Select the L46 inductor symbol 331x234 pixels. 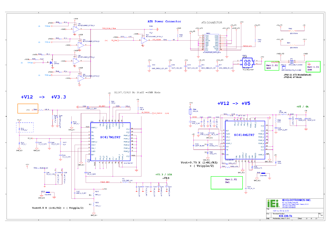pos(284,114)
